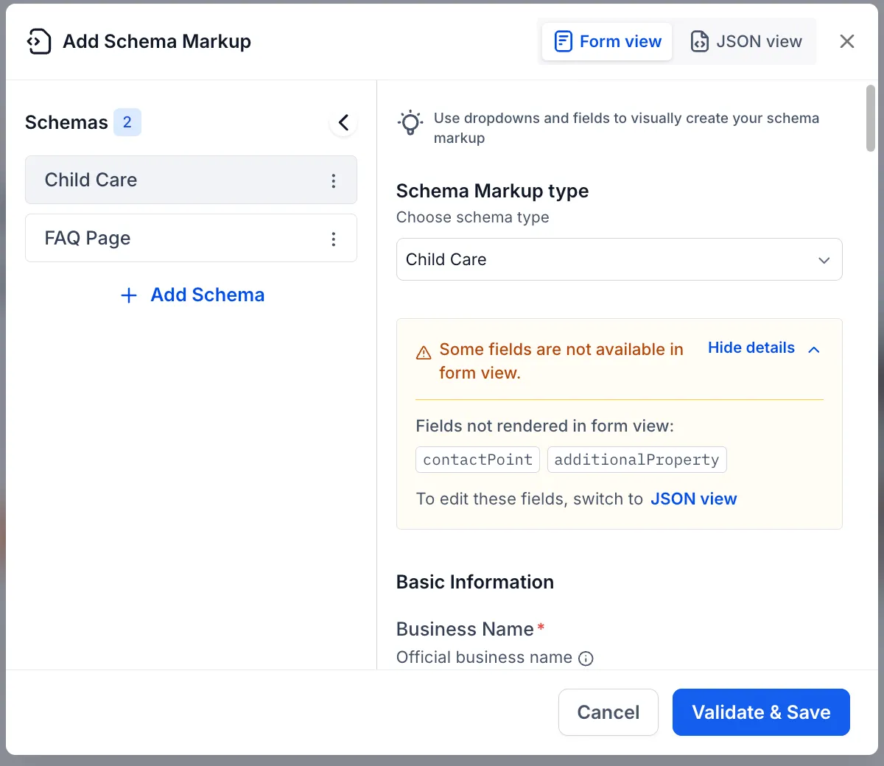Click the Form view document icon
The height and width of the screenshot is (766, 884).
562,41
